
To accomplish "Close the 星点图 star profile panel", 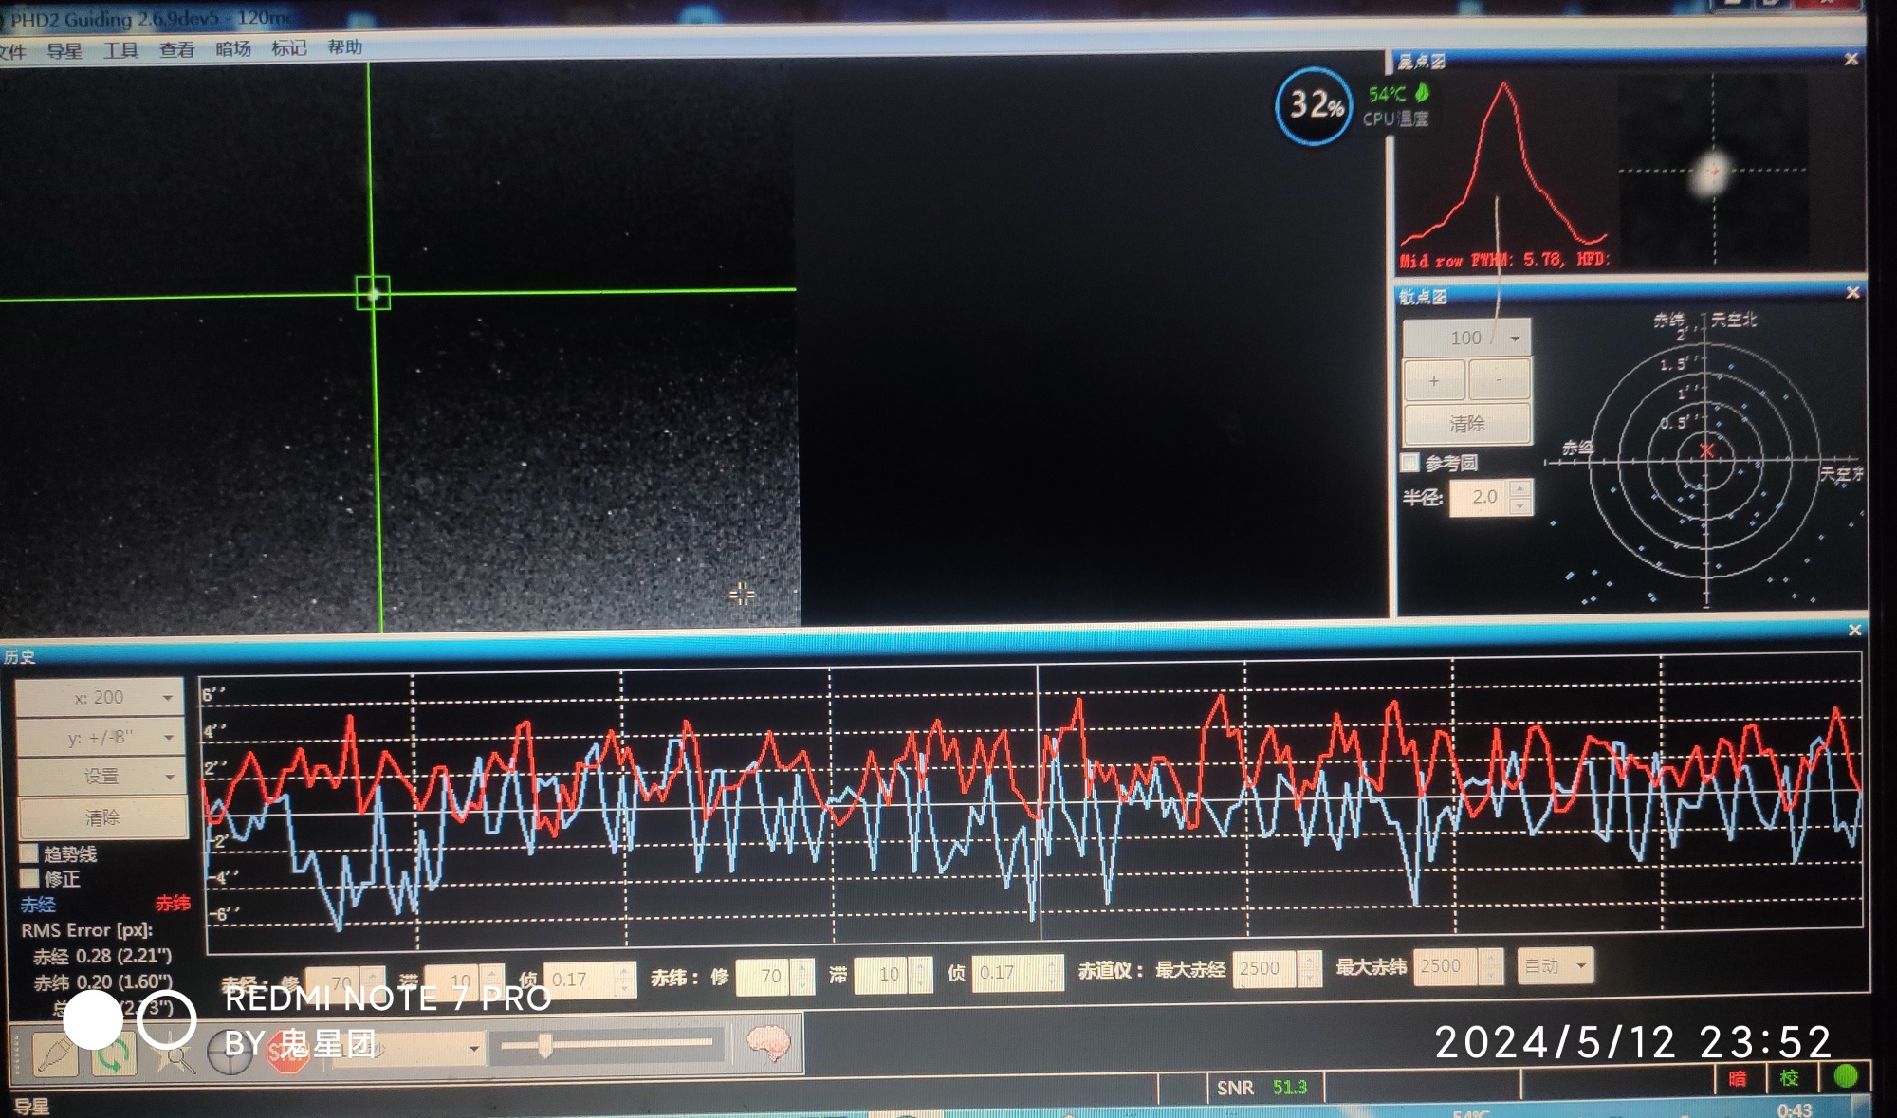I will 1851,60.
